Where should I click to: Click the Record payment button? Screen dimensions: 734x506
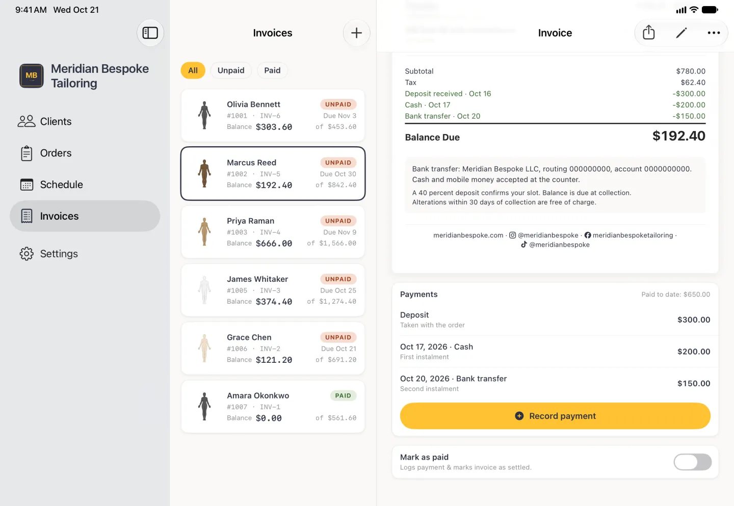pos(555,416)
